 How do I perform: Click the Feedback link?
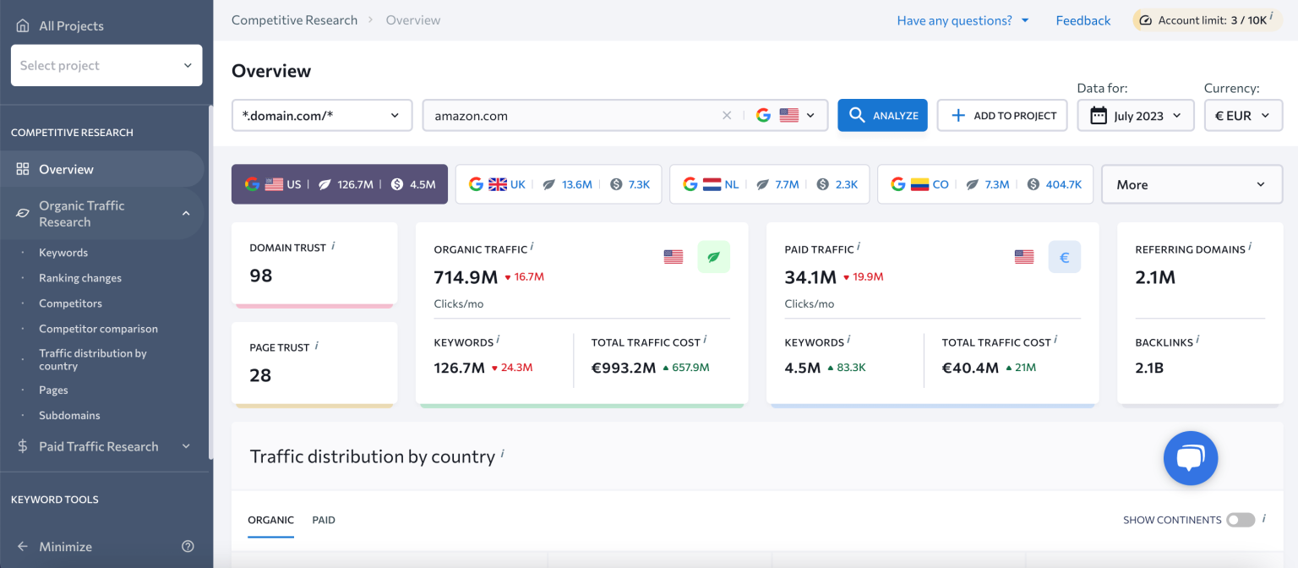pyautogui.click(x=1083, y=19)
